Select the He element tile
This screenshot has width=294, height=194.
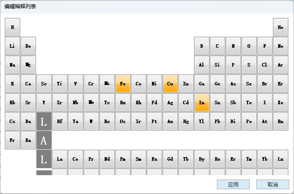pos(280,27)
